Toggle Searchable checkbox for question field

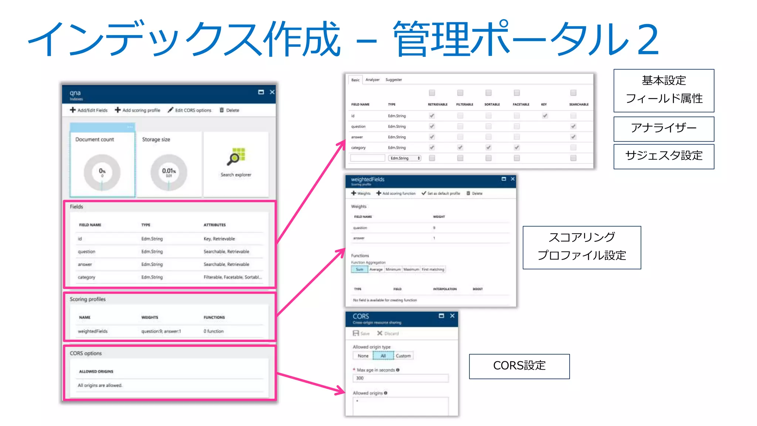click(573, 126)
